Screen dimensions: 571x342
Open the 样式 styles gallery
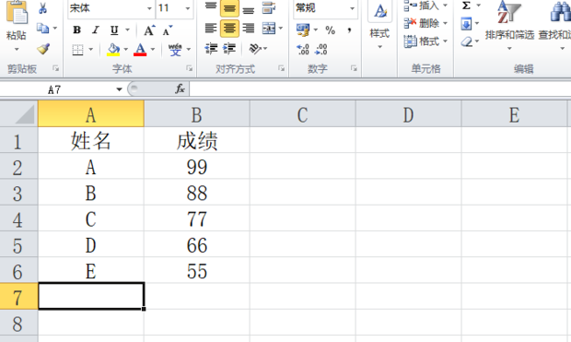pos(379,26)
